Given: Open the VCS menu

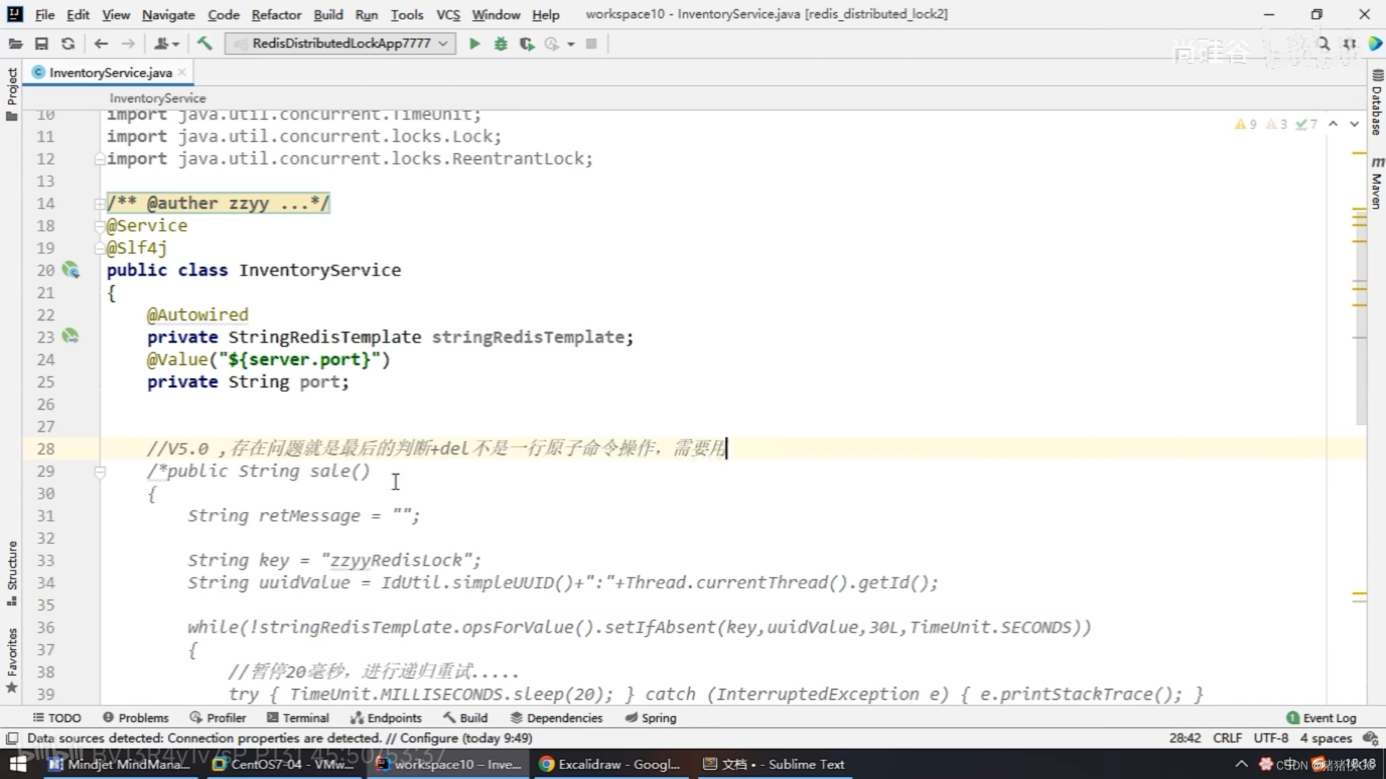Looking at the screenshot, I should 448,14.
